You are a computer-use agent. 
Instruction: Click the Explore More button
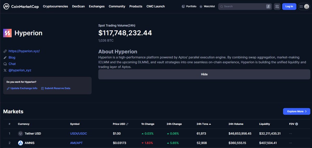(297, 111)
